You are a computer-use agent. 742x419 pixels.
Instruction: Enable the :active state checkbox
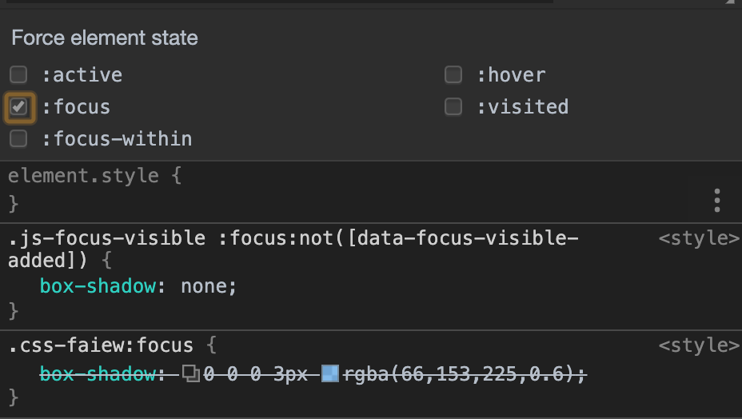pos(18,74)
